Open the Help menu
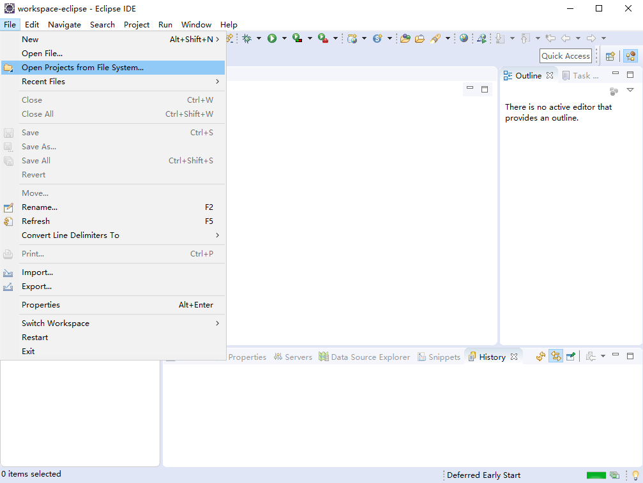The width and height of the screenshot is (643, 483). (x=229, y=25)
